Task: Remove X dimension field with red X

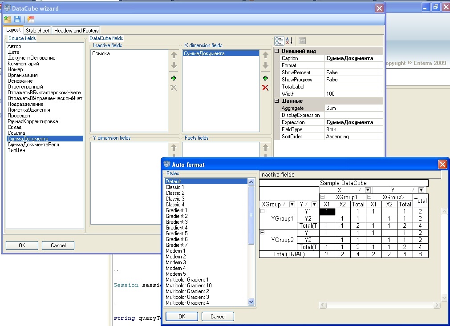Action: click(x=265, y=88)
